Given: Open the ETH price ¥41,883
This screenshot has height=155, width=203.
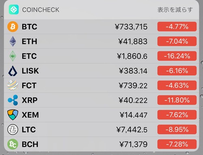Looking at the screenshot, I should pos(133,41).
